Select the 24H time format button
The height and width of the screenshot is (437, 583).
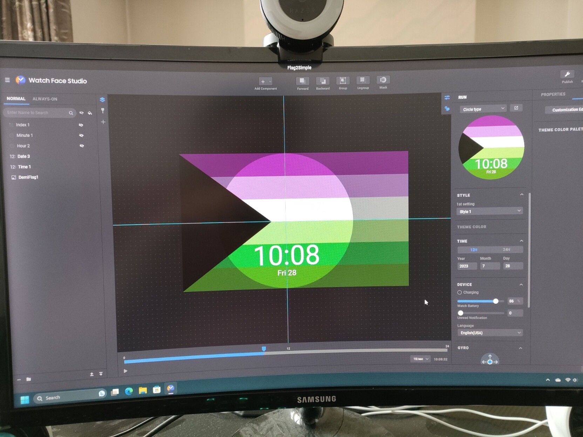click(506, 250)
